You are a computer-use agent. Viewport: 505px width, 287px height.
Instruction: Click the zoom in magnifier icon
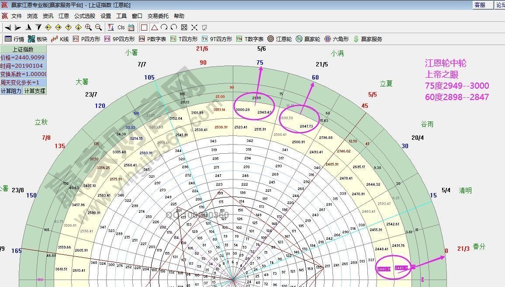[x=88, y=27]
